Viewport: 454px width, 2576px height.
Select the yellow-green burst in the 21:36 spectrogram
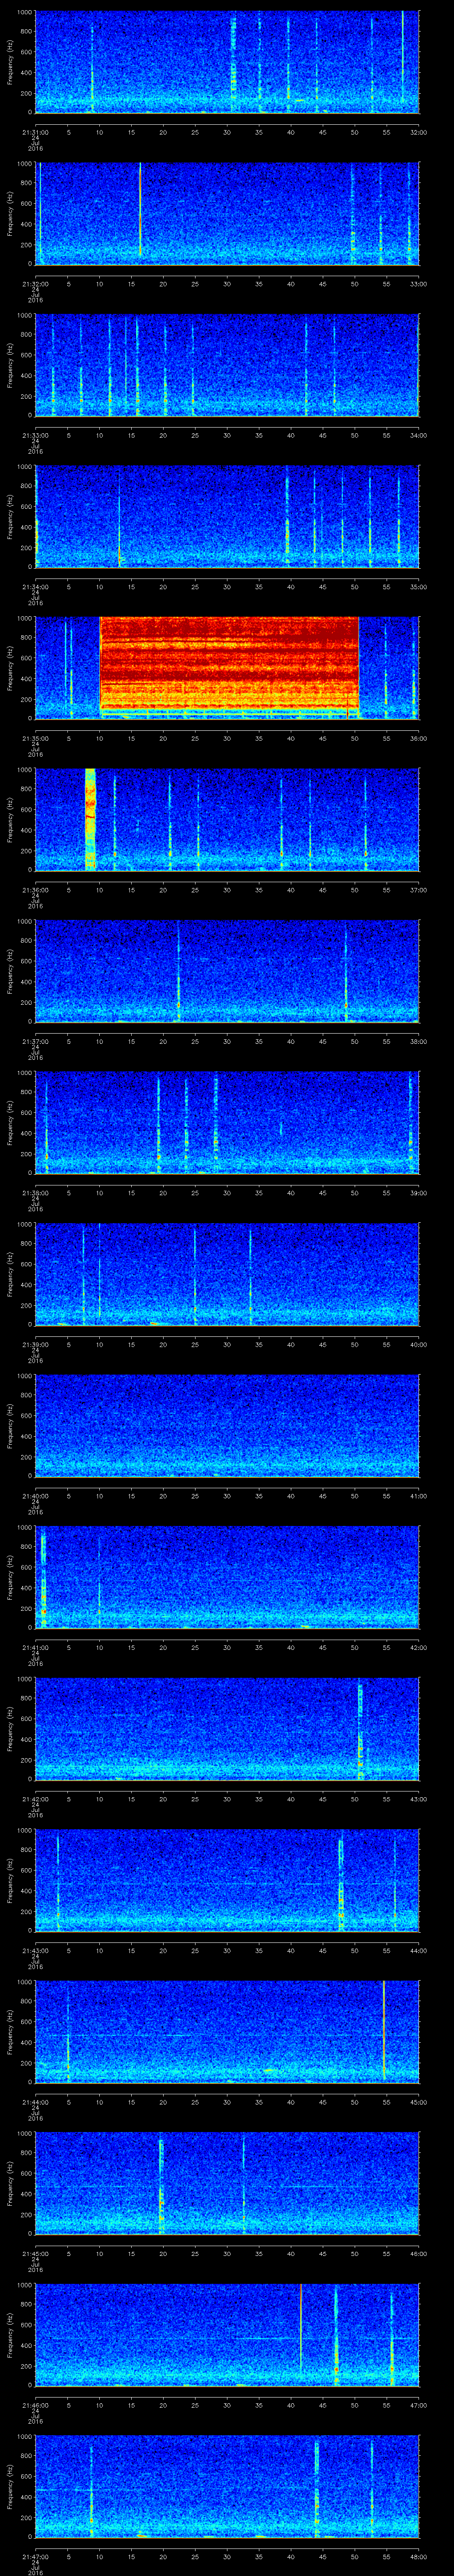(x=91, y=819)
